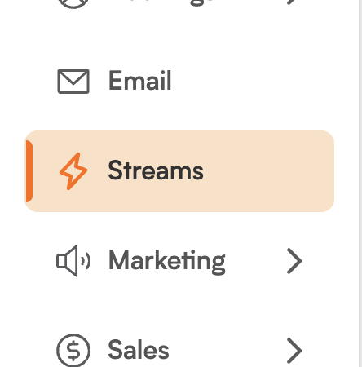The image size is (362, 367).
Task: Open the Sales dollar coin icon
Action: coord(73,350)
